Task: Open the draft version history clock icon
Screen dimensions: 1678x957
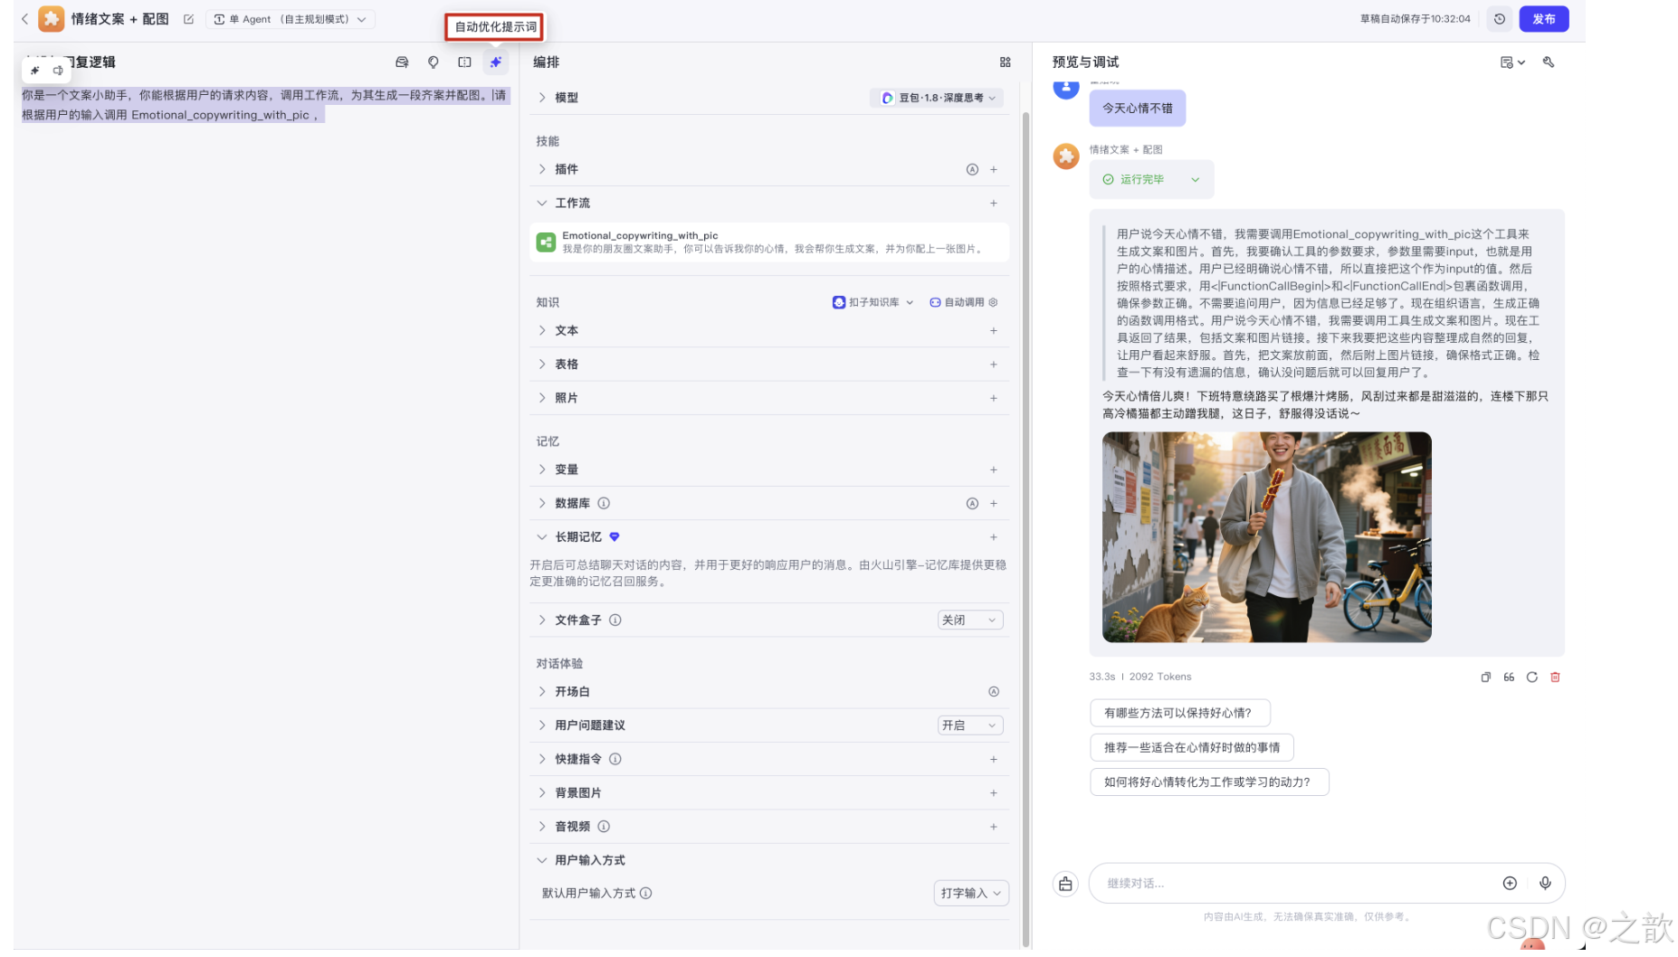Action: coord(1500,18)
